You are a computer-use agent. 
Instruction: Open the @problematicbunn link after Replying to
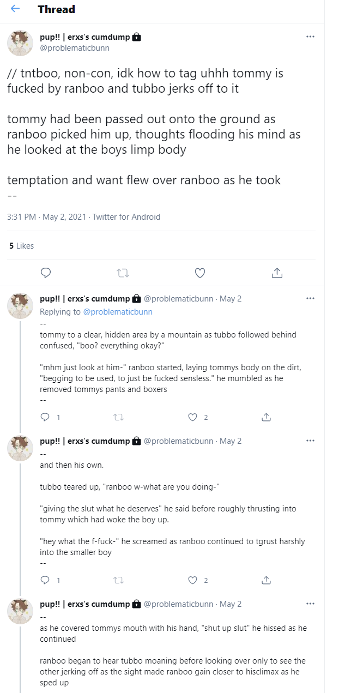pos(118,312)
